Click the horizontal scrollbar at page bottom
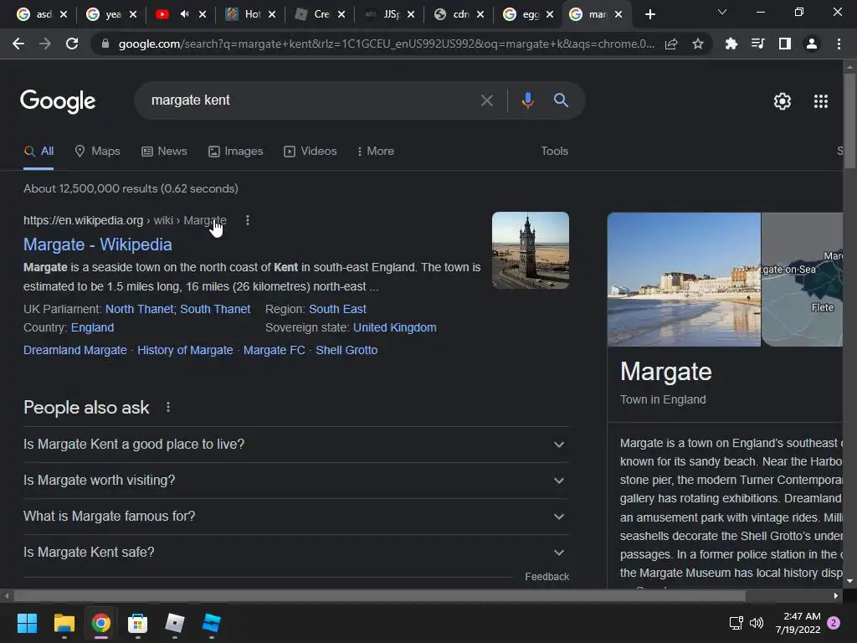This screenshot has height=643, width=857. coord(379,595)
